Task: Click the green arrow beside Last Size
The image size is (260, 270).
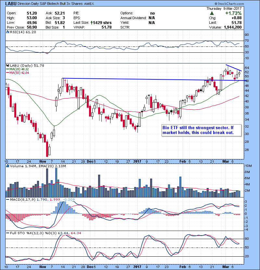Action: (92, 22)
